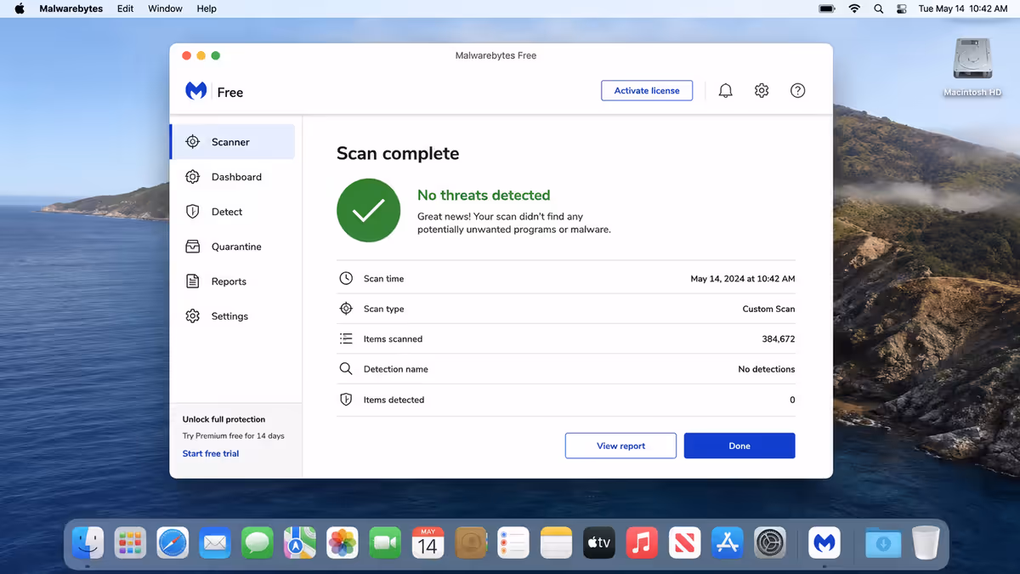The image size is (1020, 574).
Task: Open Mail from the Dock
Action: 215,543
